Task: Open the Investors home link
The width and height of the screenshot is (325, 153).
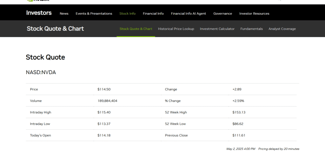Action: 39,13
